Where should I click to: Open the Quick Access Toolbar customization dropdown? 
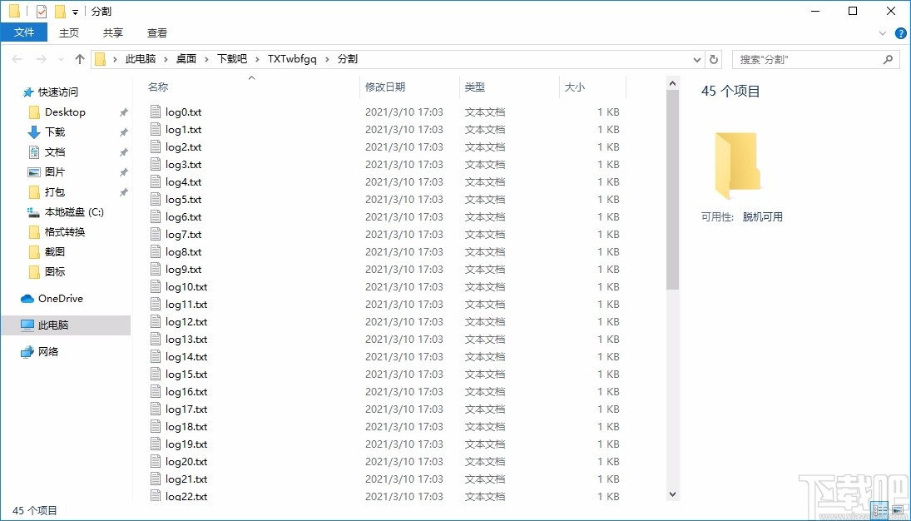[74, 11]
